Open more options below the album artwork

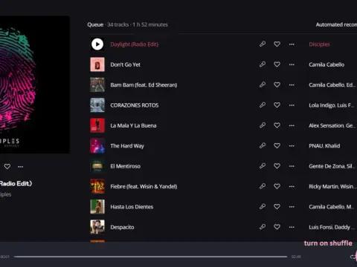coord(21,166)
